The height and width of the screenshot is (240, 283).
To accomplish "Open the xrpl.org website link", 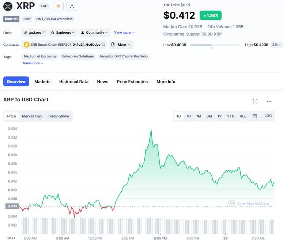I will tap(34, 33).
